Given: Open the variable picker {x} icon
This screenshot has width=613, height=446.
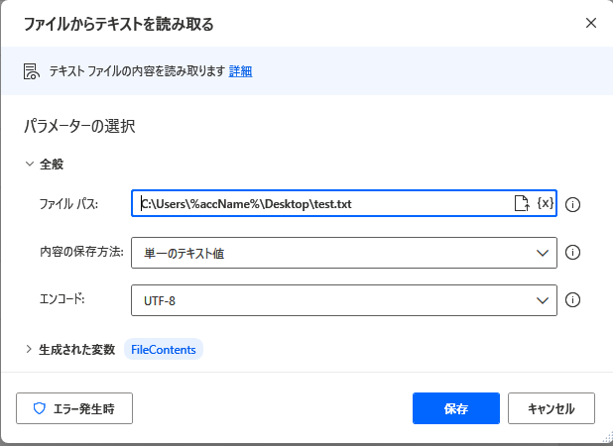Looking at the screenshot, I should [546, 203].
